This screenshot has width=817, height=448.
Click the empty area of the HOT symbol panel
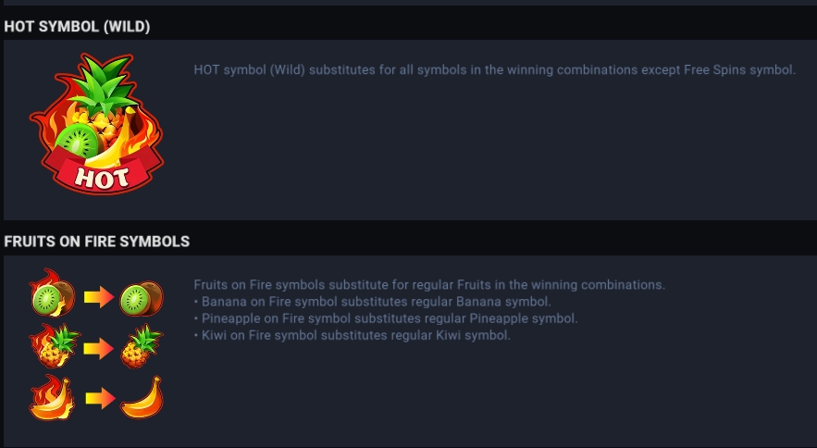495,151
